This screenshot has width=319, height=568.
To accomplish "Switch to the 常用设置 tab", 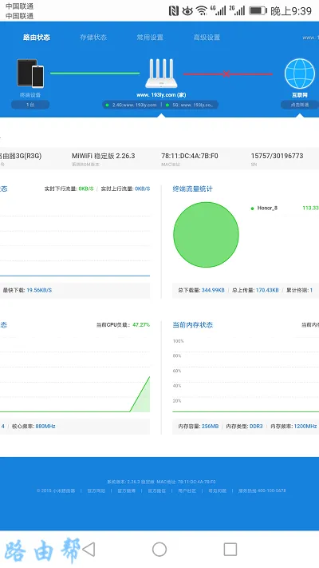I will click(150, 38).
